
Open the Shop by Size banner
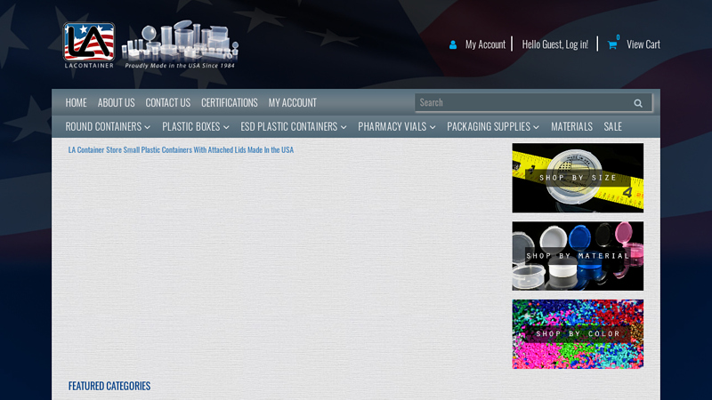(578, 178)
